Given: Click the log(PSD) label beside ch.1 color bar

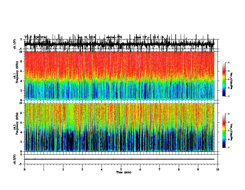Looking at the screenshot, I should (x=231, y=81).
